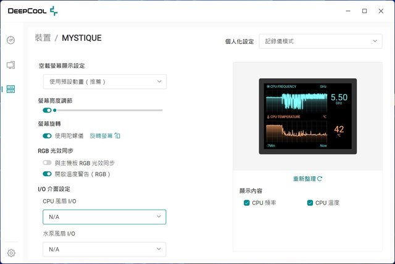395x264 pixels.
Task: Expand the 使用預設動畫 (推薦) dropdown
Action: point(104,82)
